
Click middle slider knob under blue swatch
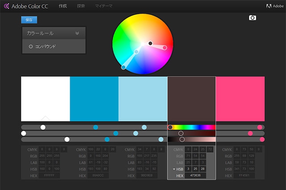(x=116, y=133)
